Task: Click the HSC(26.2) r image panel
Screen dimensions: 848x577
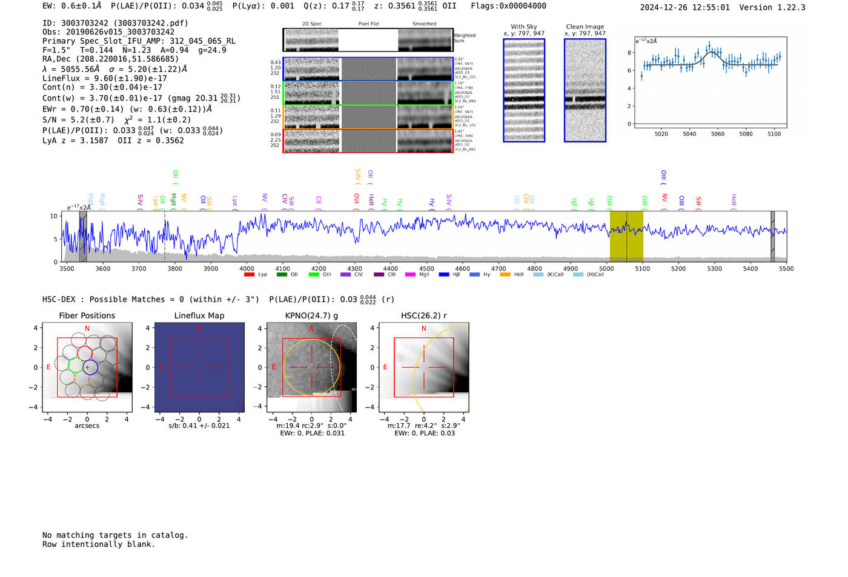Action: coord(423,368)
